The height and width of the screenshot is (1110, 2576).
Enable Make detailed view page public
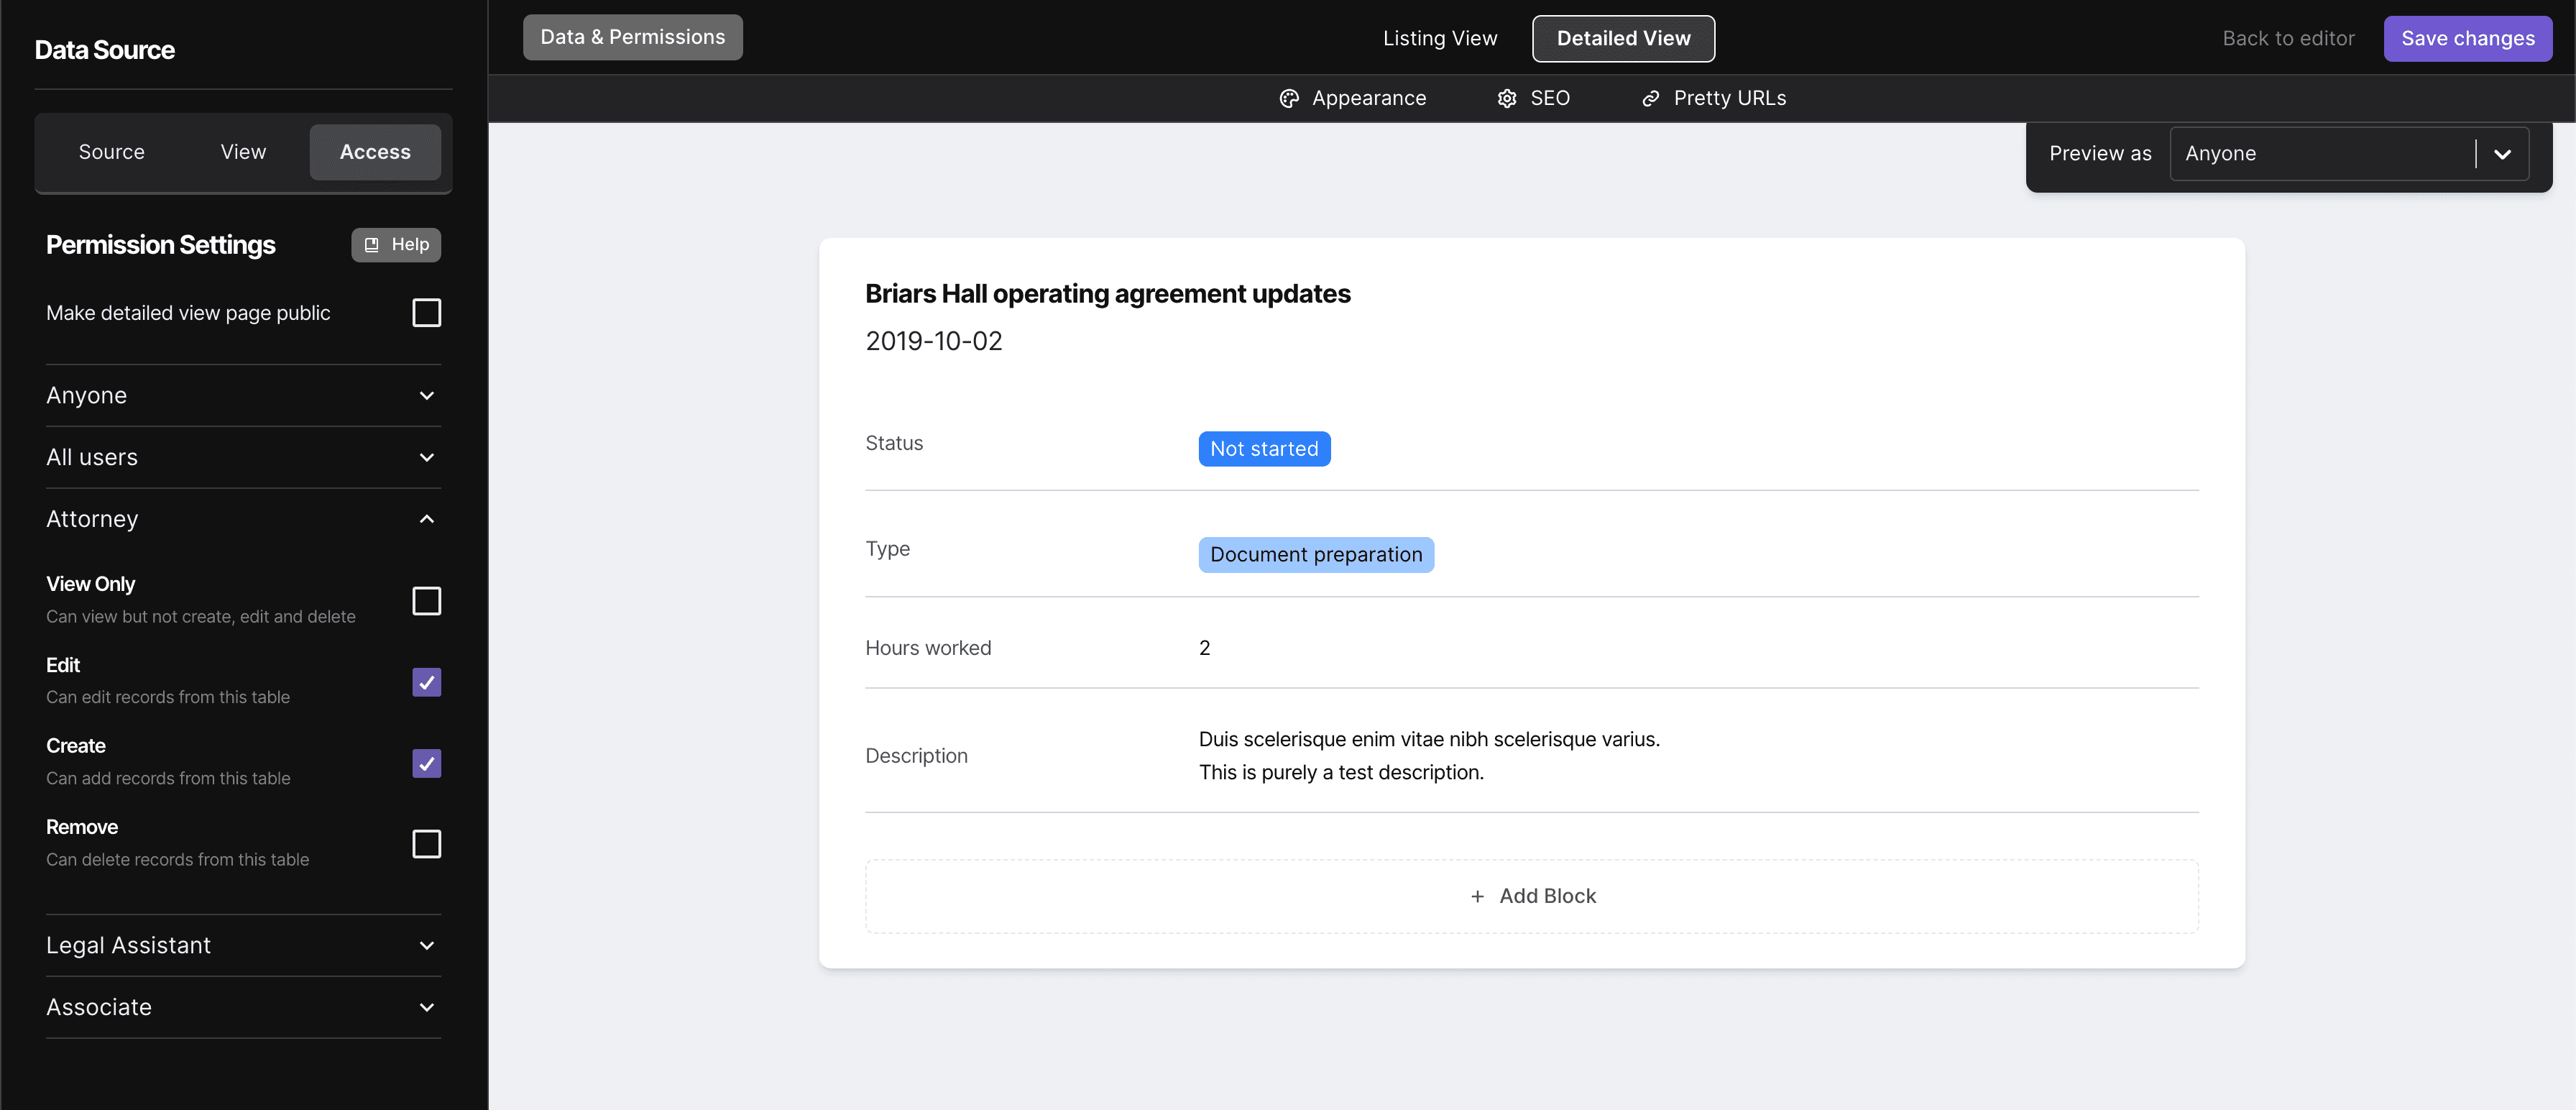pyautogui.click(x=427, y=313)
